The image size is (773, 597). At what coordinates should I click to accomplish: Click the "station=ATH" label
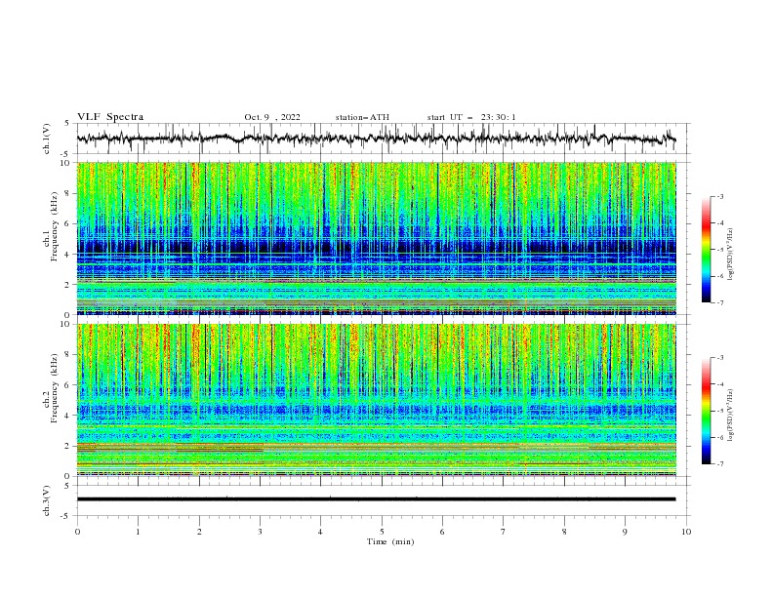click(362, 117)
